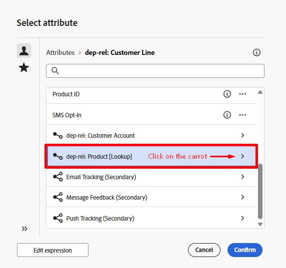Expand the sidebar with double chevron
The height and width of the screenshot is (268, 286).
(24, 229)
